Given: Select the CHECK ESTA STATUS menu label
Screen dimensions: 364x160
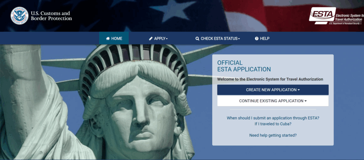Looking at the screenshot, I should pyautogui.click(x=219, y=38).
